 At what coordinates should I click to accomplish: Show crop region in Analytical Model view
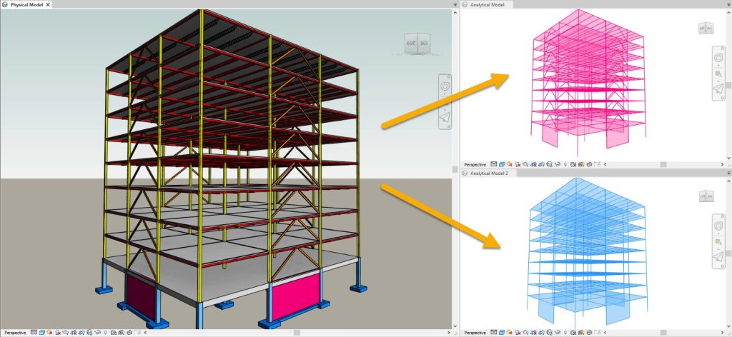click(x=542, y=164)
